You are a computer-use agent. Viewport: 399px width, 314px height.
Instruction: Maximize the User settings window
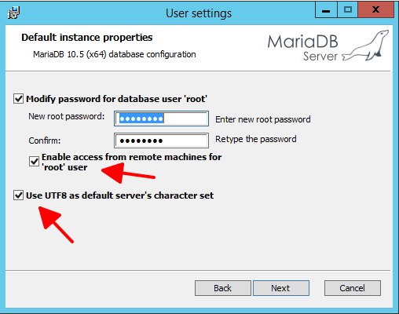click(347, 10)
